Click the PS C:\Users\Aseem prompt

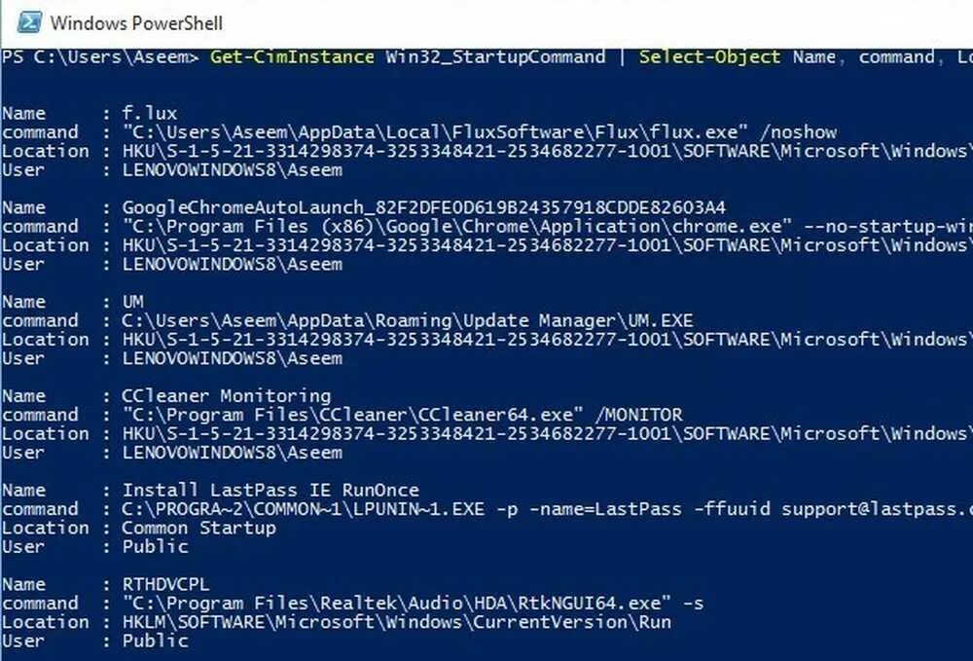(x=100, y=57)
